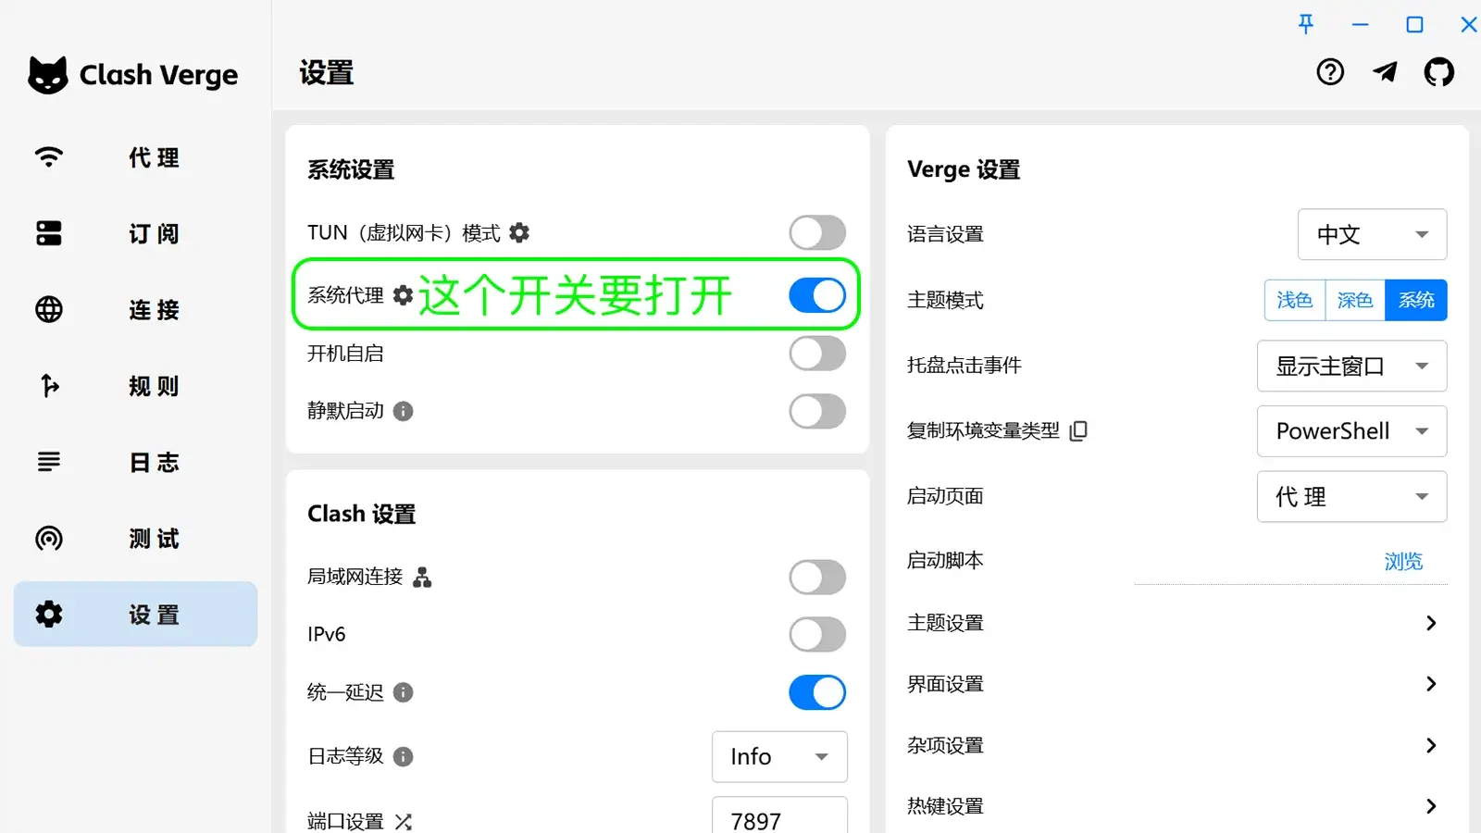Click the 浏览 link for startup script

[1403, 560]
